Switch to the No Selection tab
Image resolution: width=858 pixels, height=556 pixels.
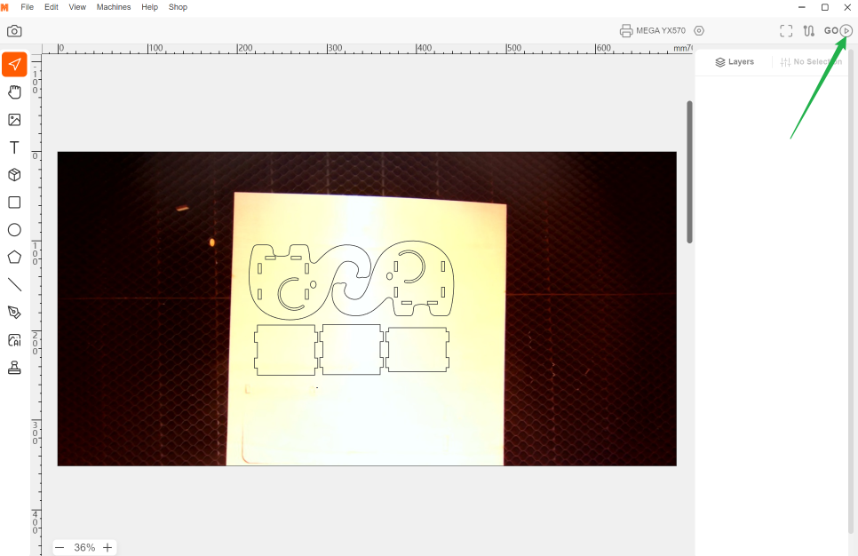point(811,62)
